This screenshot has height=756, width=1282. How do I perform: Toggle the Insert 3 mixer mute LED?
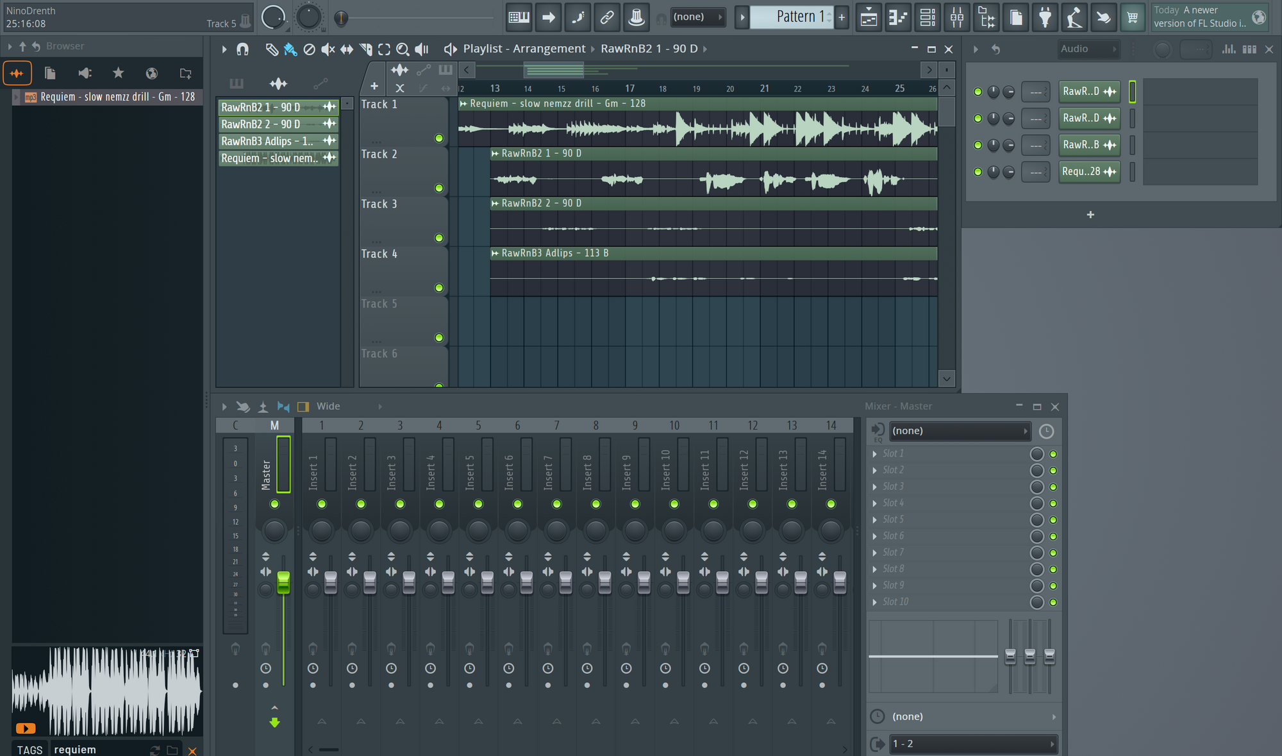pyautogui.click(x=400, y=504)
